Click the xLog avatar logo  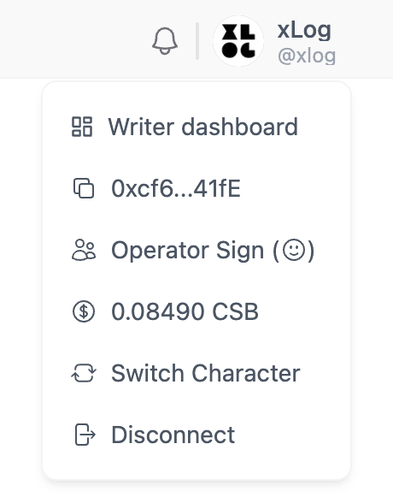tap(238, 41)
